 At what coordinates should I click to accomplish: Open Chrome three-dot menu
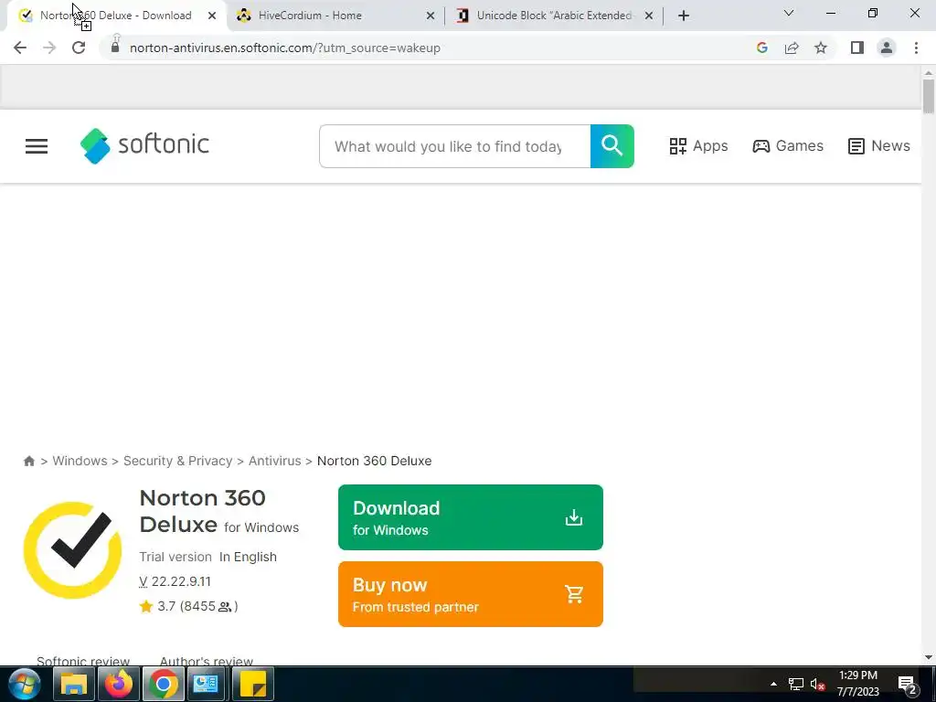(x=916, y=48)
